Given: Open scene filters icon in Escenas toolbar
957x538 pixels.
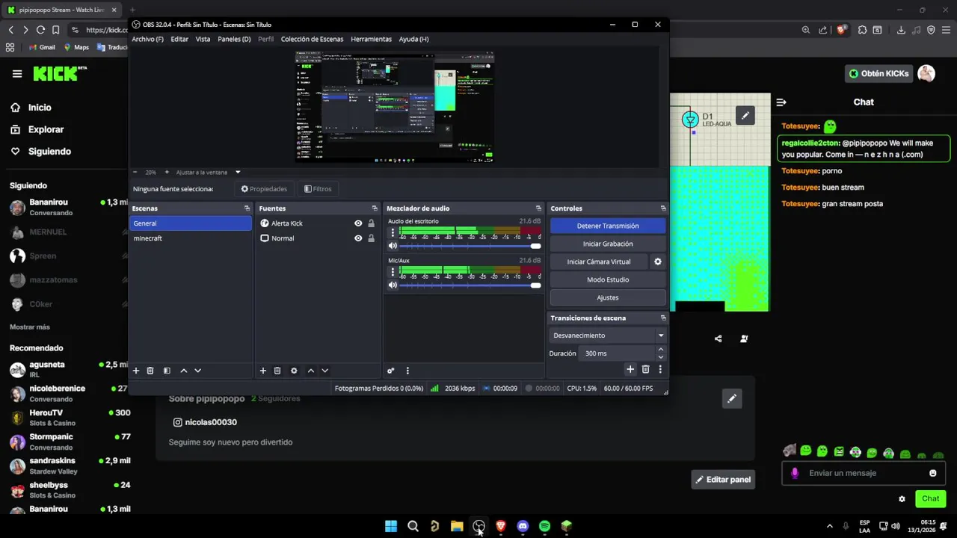Looking at the screenshot, I should coord(167,371).
